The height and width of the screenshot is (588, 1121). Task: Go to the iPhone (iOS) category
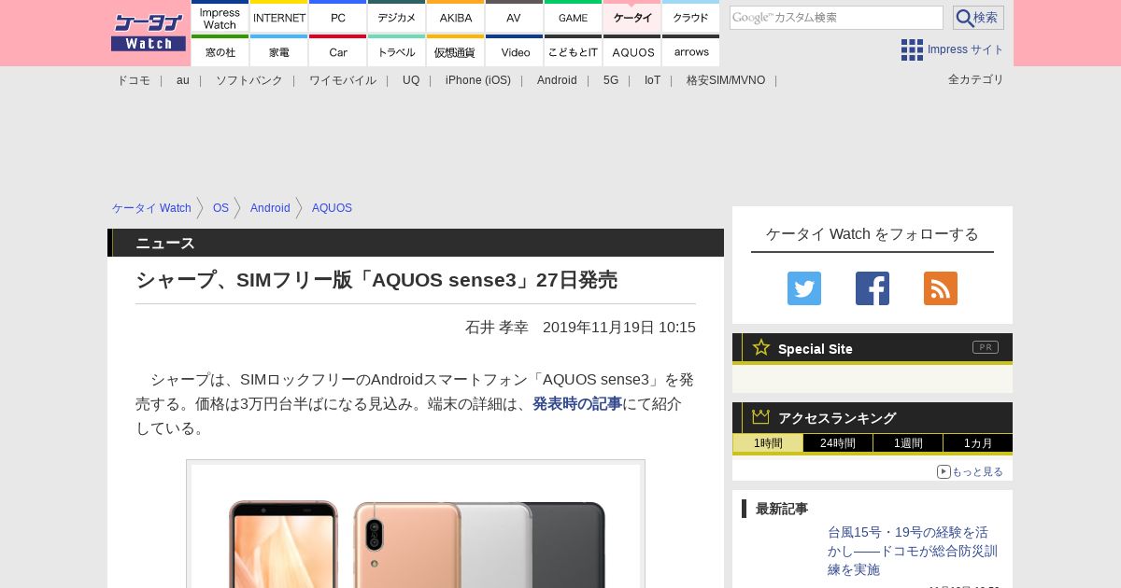[x=478, y=80]
